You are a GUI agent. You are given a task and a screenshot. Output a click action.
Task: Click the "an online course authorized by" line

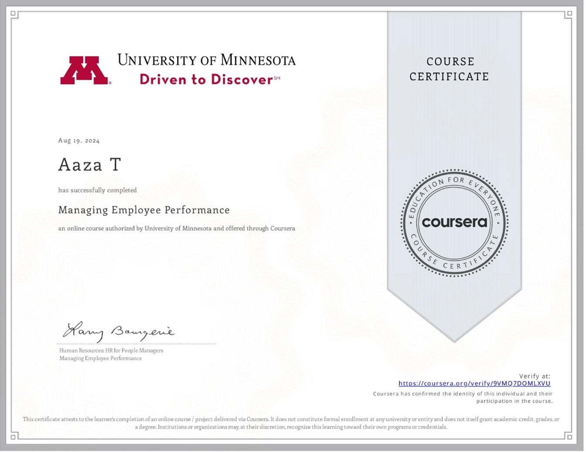pyautogui.click(x=177, y=228)
